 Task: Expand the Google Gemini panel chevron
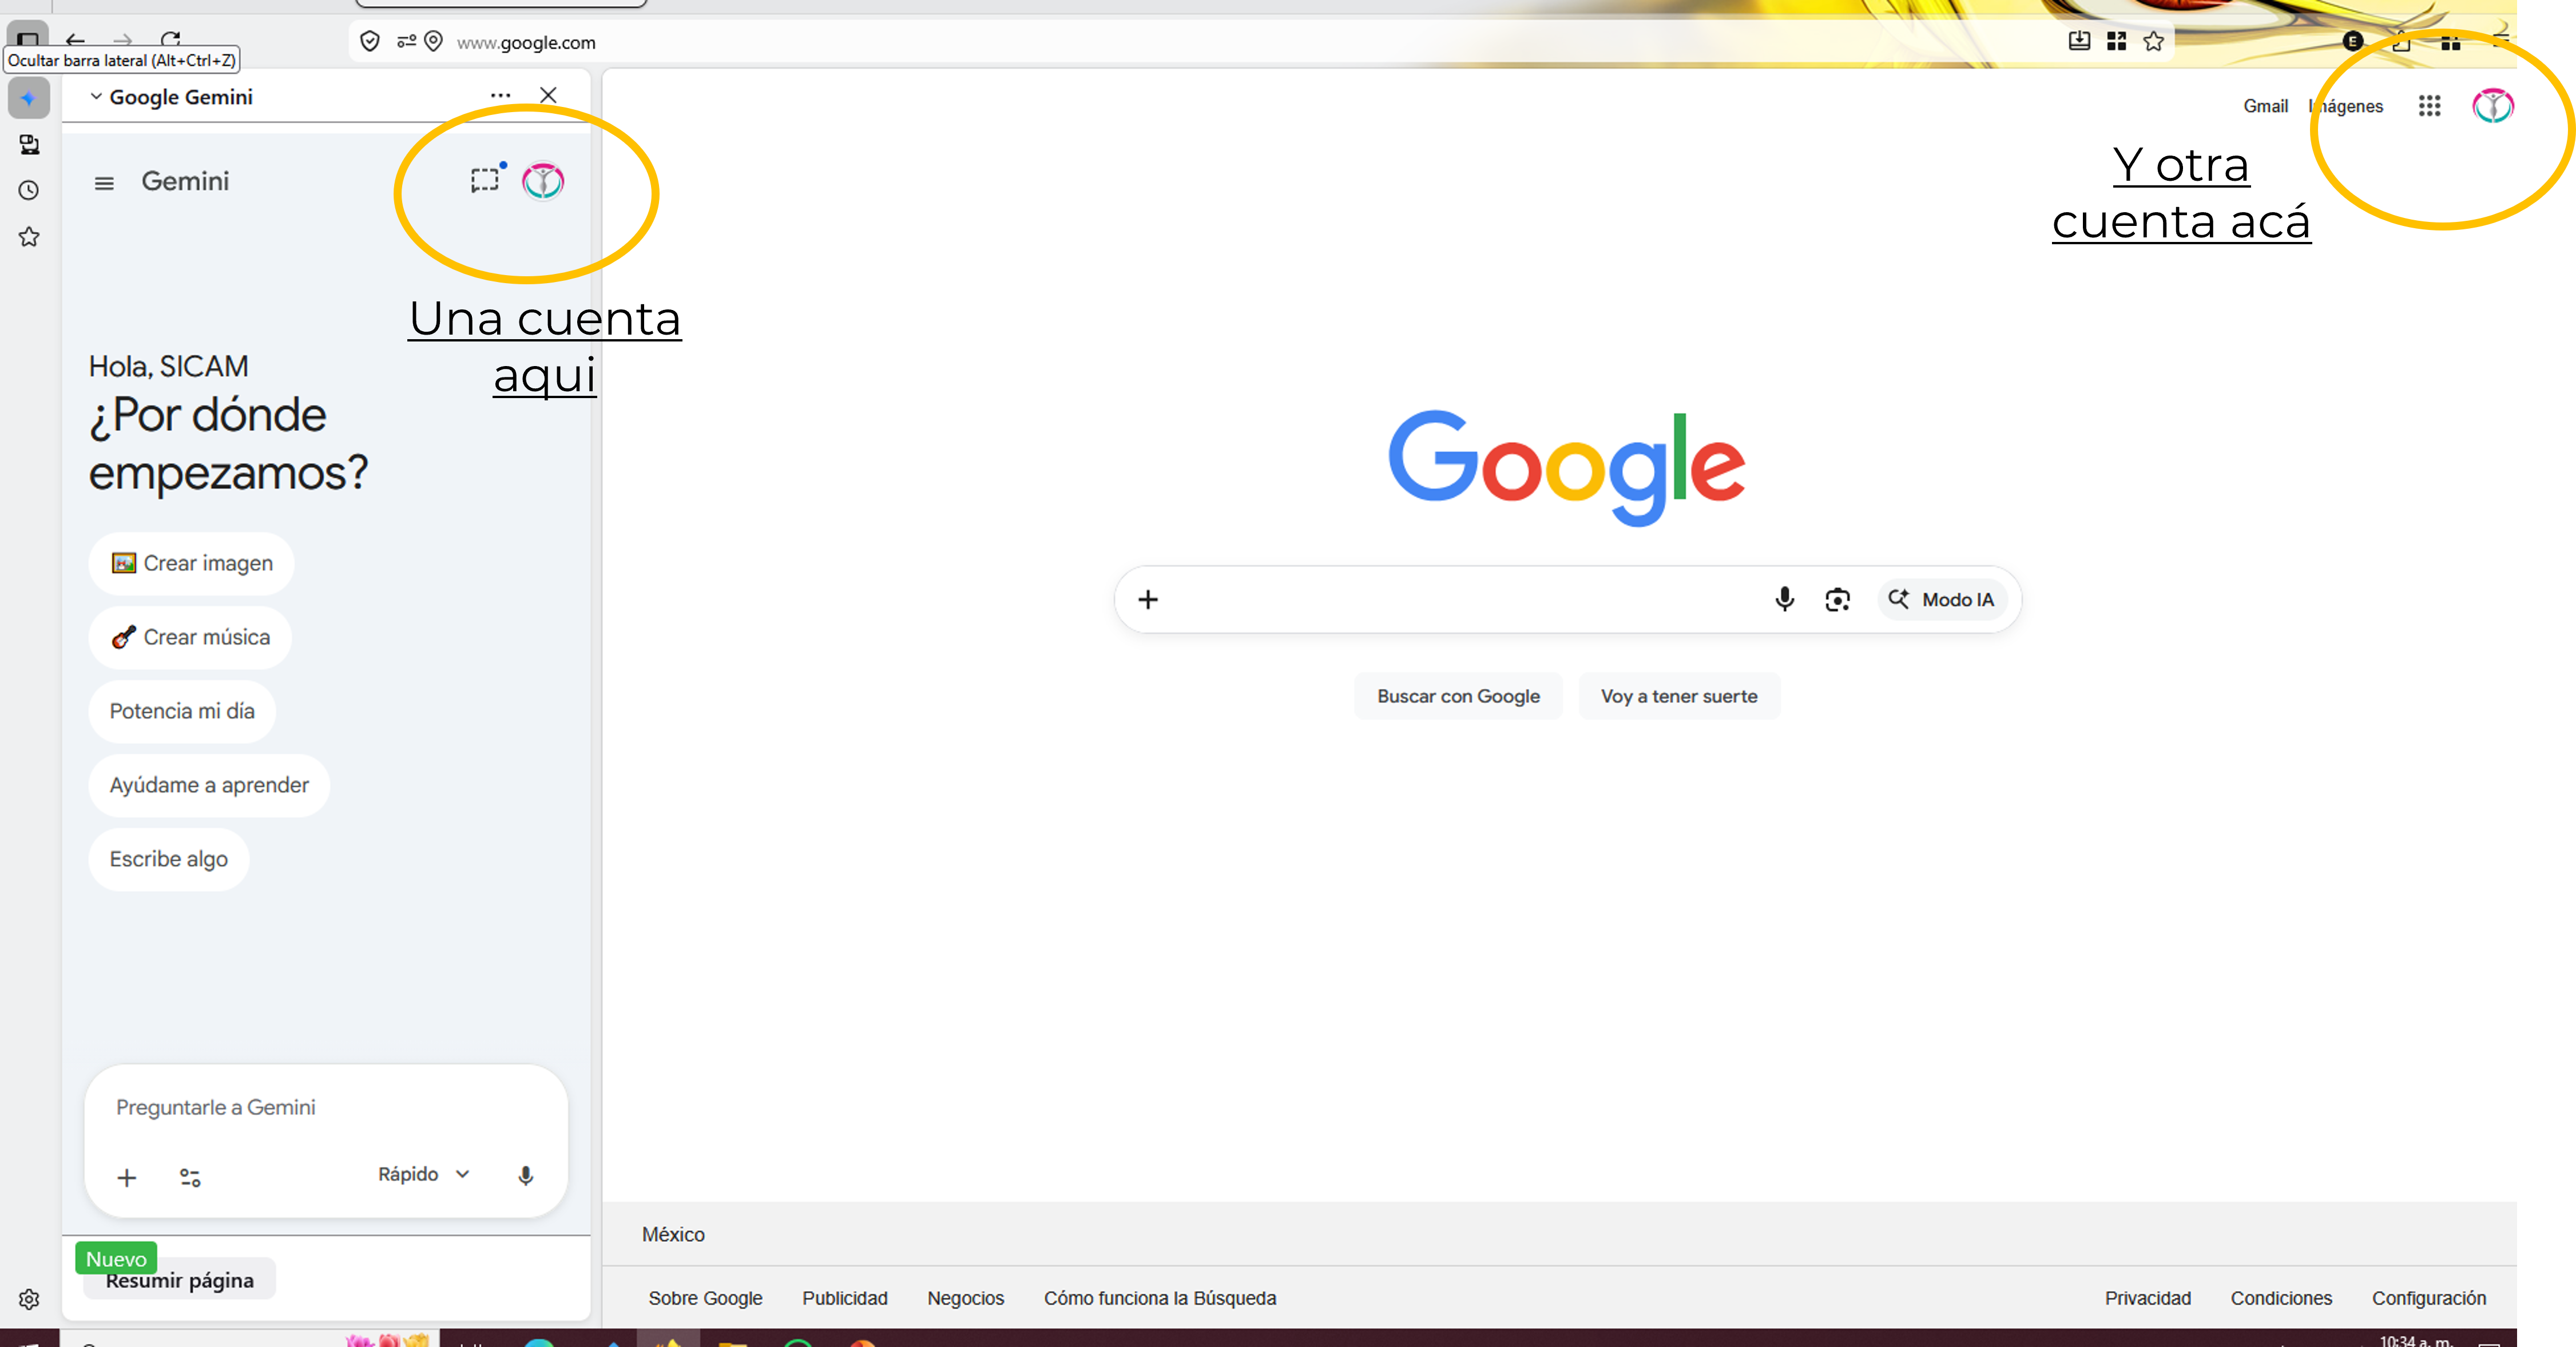click(96, 97)
